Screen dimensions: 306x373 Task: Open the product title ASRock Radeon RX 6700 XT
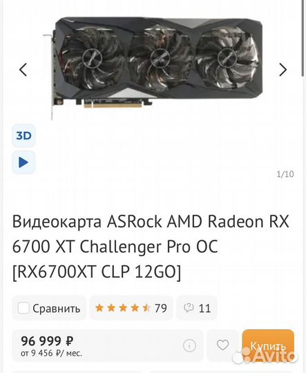point(151,247)
